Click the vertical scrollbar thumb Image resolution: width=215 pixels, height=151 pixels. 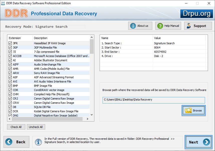(92, 46)
